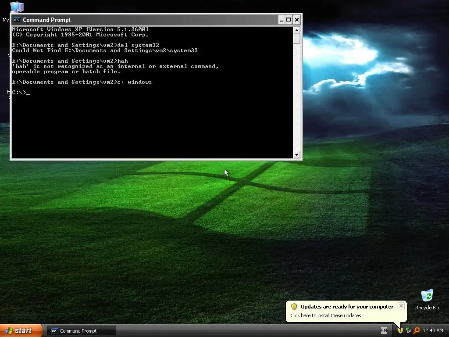Click the 'Microsoft Windows XP [Version 5.1.2600]' line

point(81,29)
